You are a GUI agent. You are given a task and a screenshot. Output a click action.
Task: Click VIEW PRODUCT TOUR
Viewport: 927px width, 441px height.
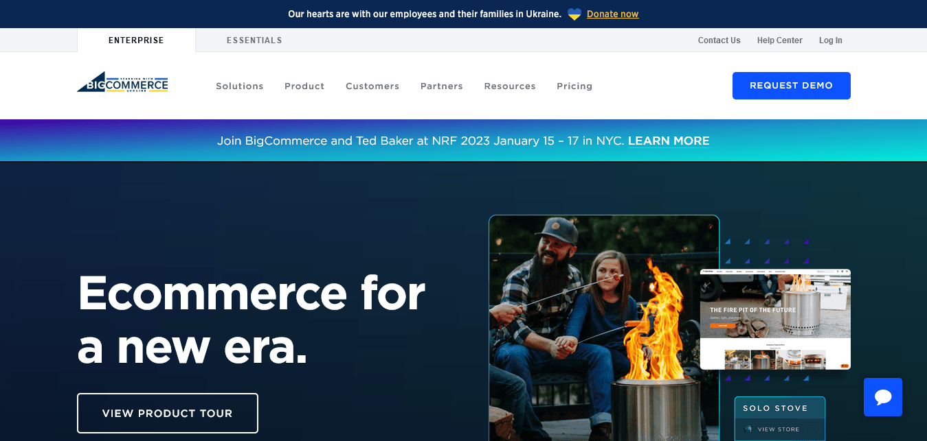pos(167,413)
